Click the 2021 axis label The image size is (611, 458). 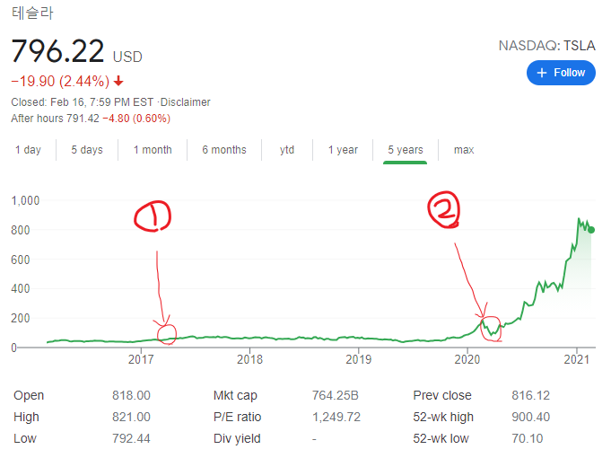pos(577,359)
